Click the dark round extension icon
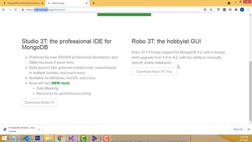This screenshot has height=142, width=252. coord(224,9)
